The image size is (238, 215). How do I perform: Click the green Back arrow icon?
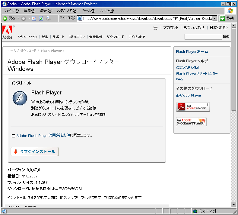pyautogui.click(x=5, y=18)
